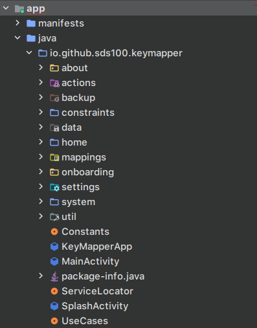Viewport: 257px width, 328px height.
Task: Expand the backup package
Action: click(41, 97)
